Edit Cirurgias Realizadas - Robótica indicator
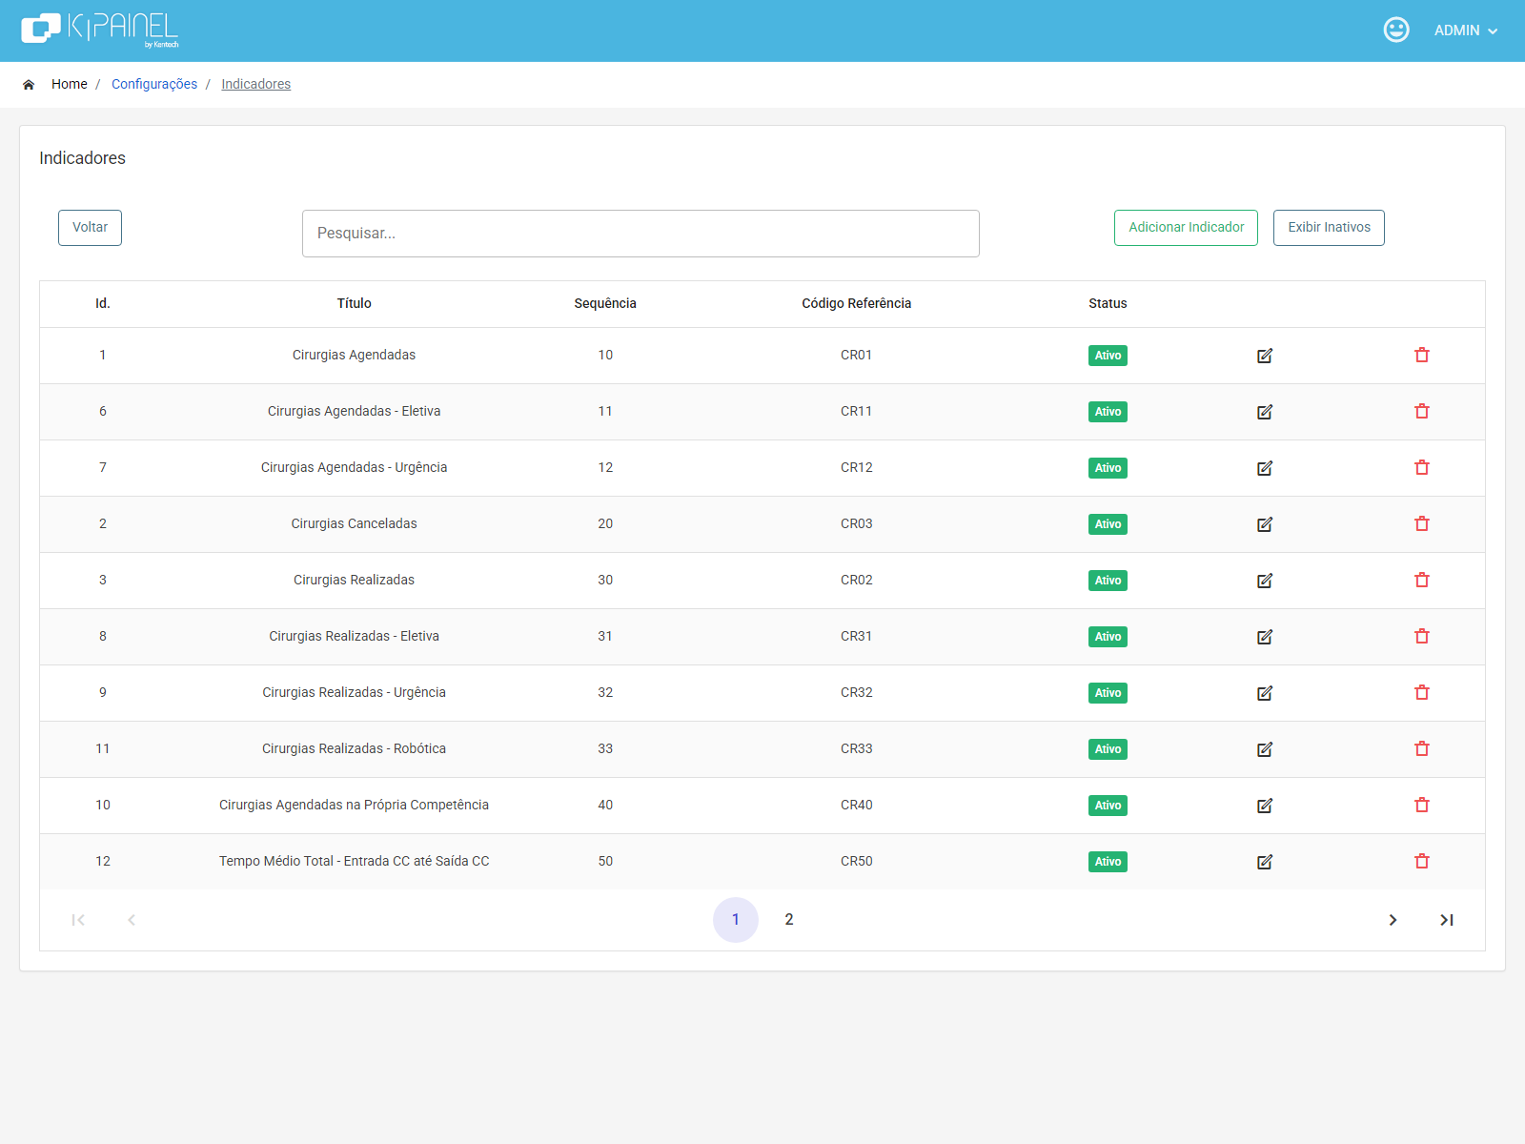Viewport: 1525px width, 1144px height. pyautogui.click(x=1265, y=749)
